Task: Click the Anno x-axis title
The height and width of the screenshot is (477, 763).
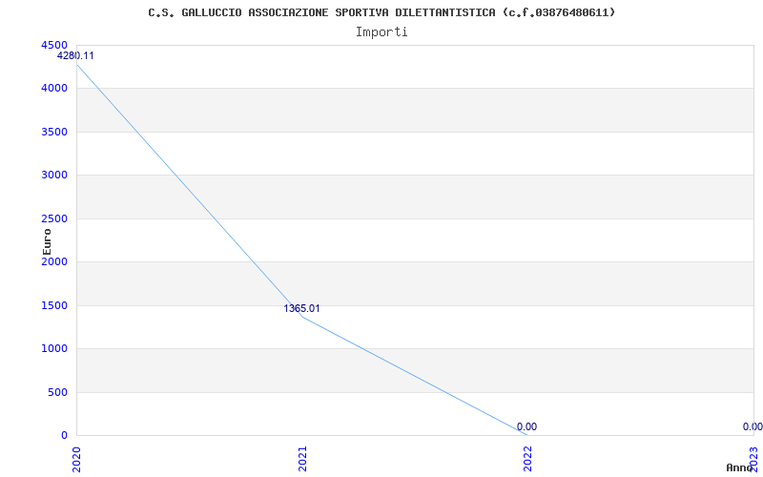Action: coord(739,467)
